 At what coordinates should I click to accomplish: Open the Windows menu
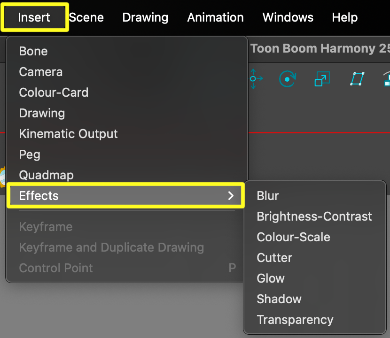288,17
